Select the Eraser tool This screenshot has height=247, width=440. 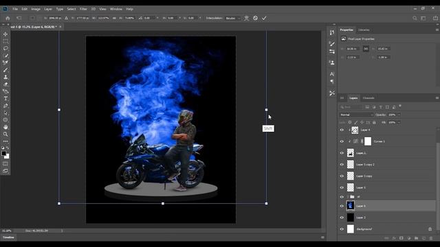(x=5, y=84)
